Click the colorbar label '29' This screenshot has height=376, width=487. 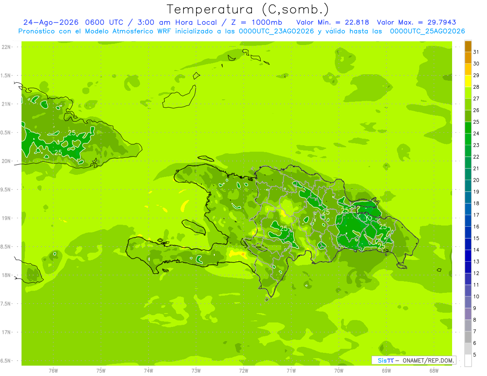click(x=476, y=75)
